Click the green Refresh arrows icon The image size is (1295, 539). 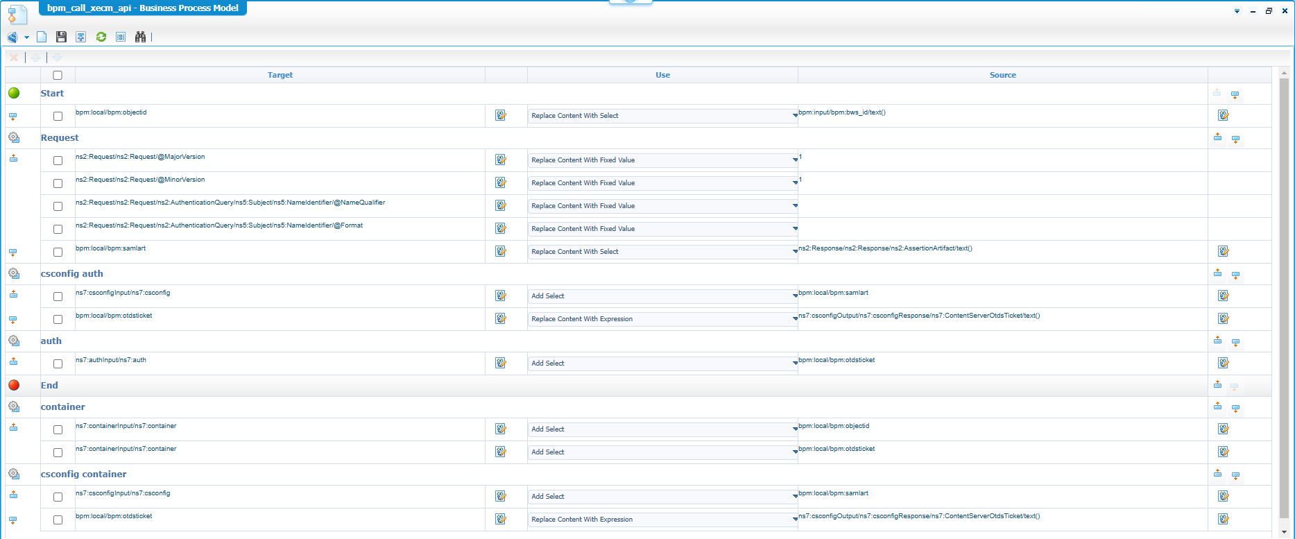101,37
